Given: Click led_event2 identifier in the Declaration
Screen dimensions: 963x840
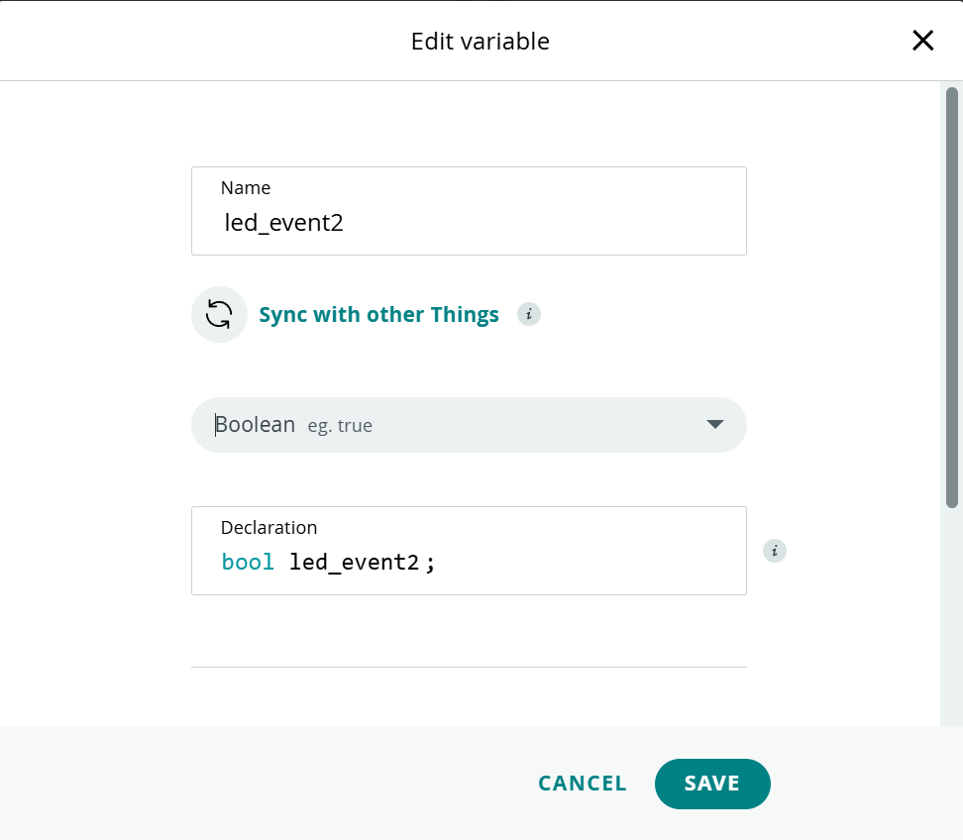Looking at the screenshot, I should 355,563.
